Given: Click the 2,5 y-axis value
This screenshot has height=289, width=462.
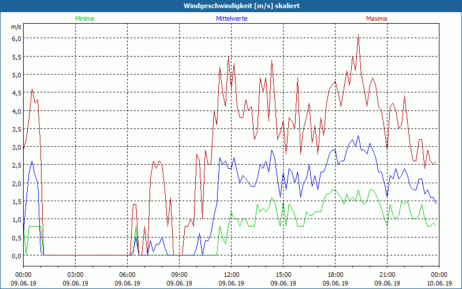Looking at the screenshot, I should (17, 165).
